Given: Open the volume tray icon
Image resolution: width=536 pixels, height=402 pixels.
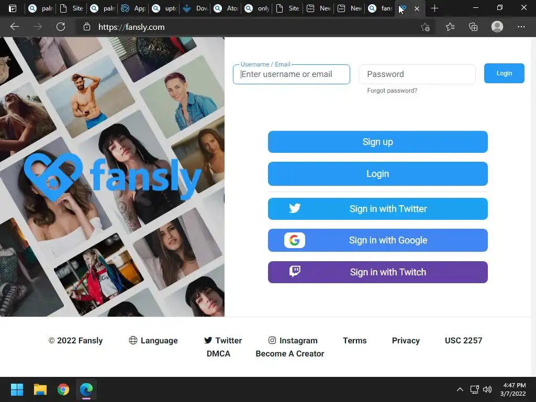Looking at the screenshot, I should tap(487, 389).
